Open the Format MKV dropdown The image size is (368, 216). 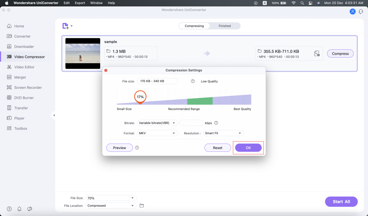157,133
